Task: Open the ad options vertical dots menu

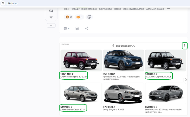Action: coord(185,46)
